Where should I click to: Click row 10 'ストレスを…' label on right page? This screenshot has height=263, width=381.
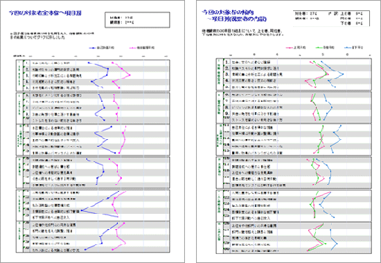pos(257,120)
